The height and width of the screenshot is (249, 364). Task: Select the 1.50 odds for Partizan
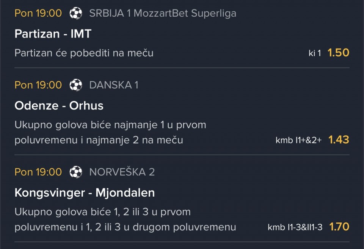tap(339, 53)
